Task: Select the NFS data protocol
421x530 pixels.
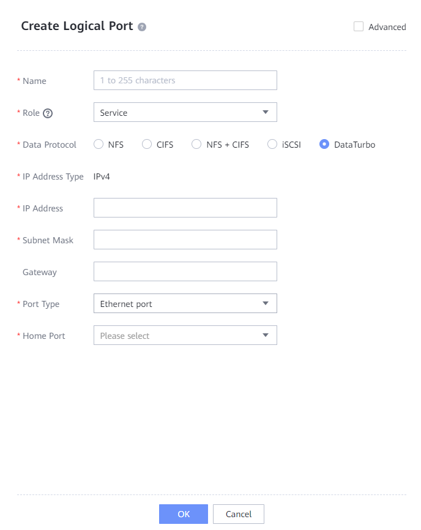Action: (x=99, y=145)
